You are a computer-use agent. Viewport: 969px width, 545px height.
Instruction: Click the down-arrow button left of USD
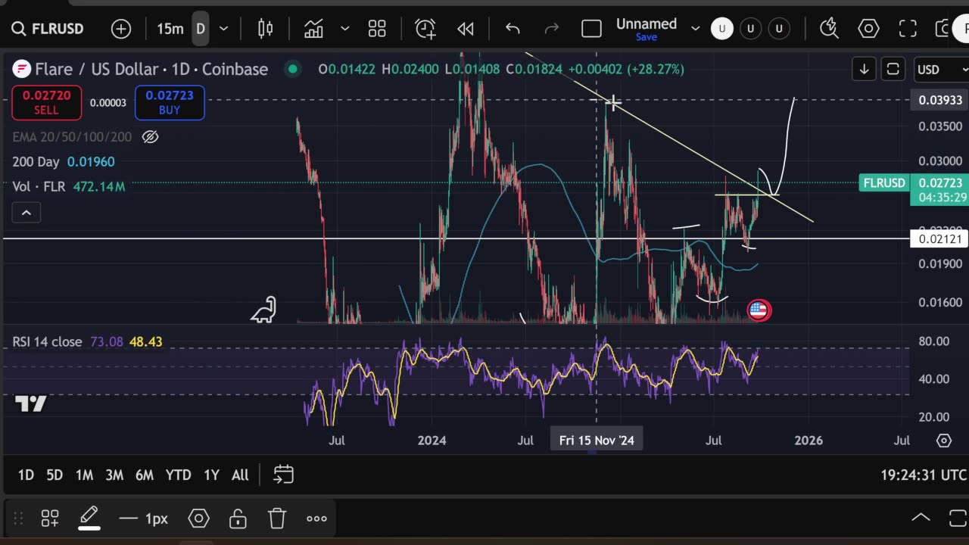[x=864, y=70]
